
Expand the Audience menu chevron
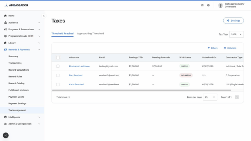point(39,23)
